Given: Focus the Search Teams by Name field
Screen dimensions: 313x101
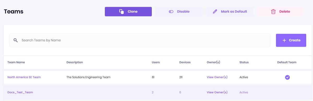Looking at the screenshot, I should [140, 40].
